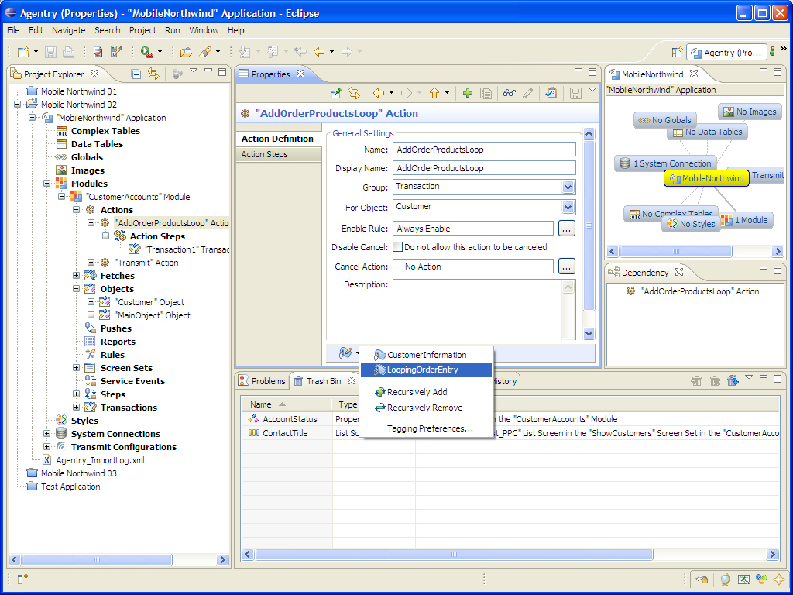This screenshot has height=595, width=793.
Task: Click the Print icon in main toolbar
Action: tap(68, 52)
